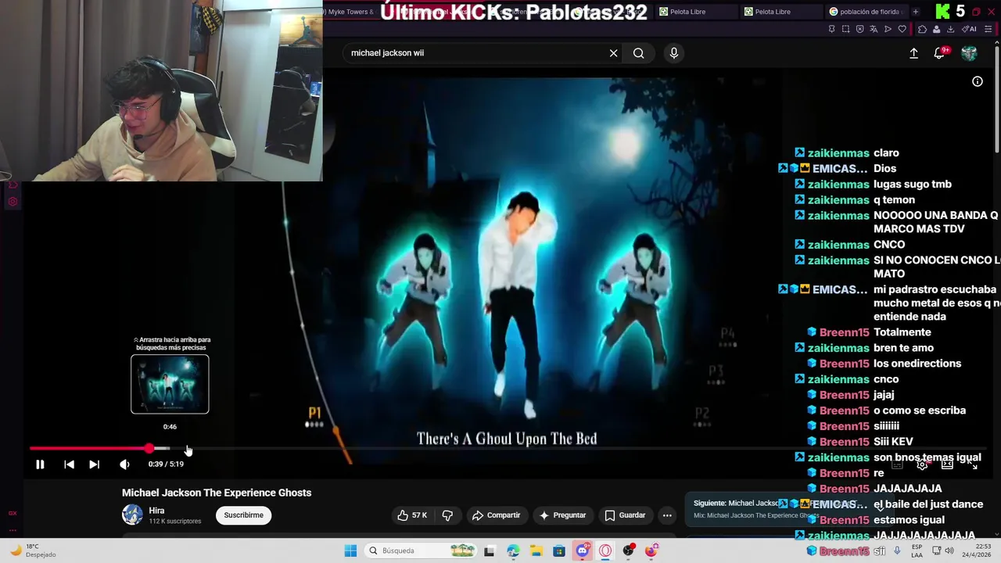Open the player settings gear
1001x563 pixels.
[x=923, y=464]
